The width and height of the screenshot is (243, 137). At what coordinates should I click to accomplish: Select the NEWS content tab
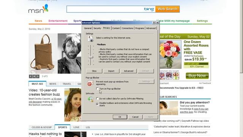53,84
